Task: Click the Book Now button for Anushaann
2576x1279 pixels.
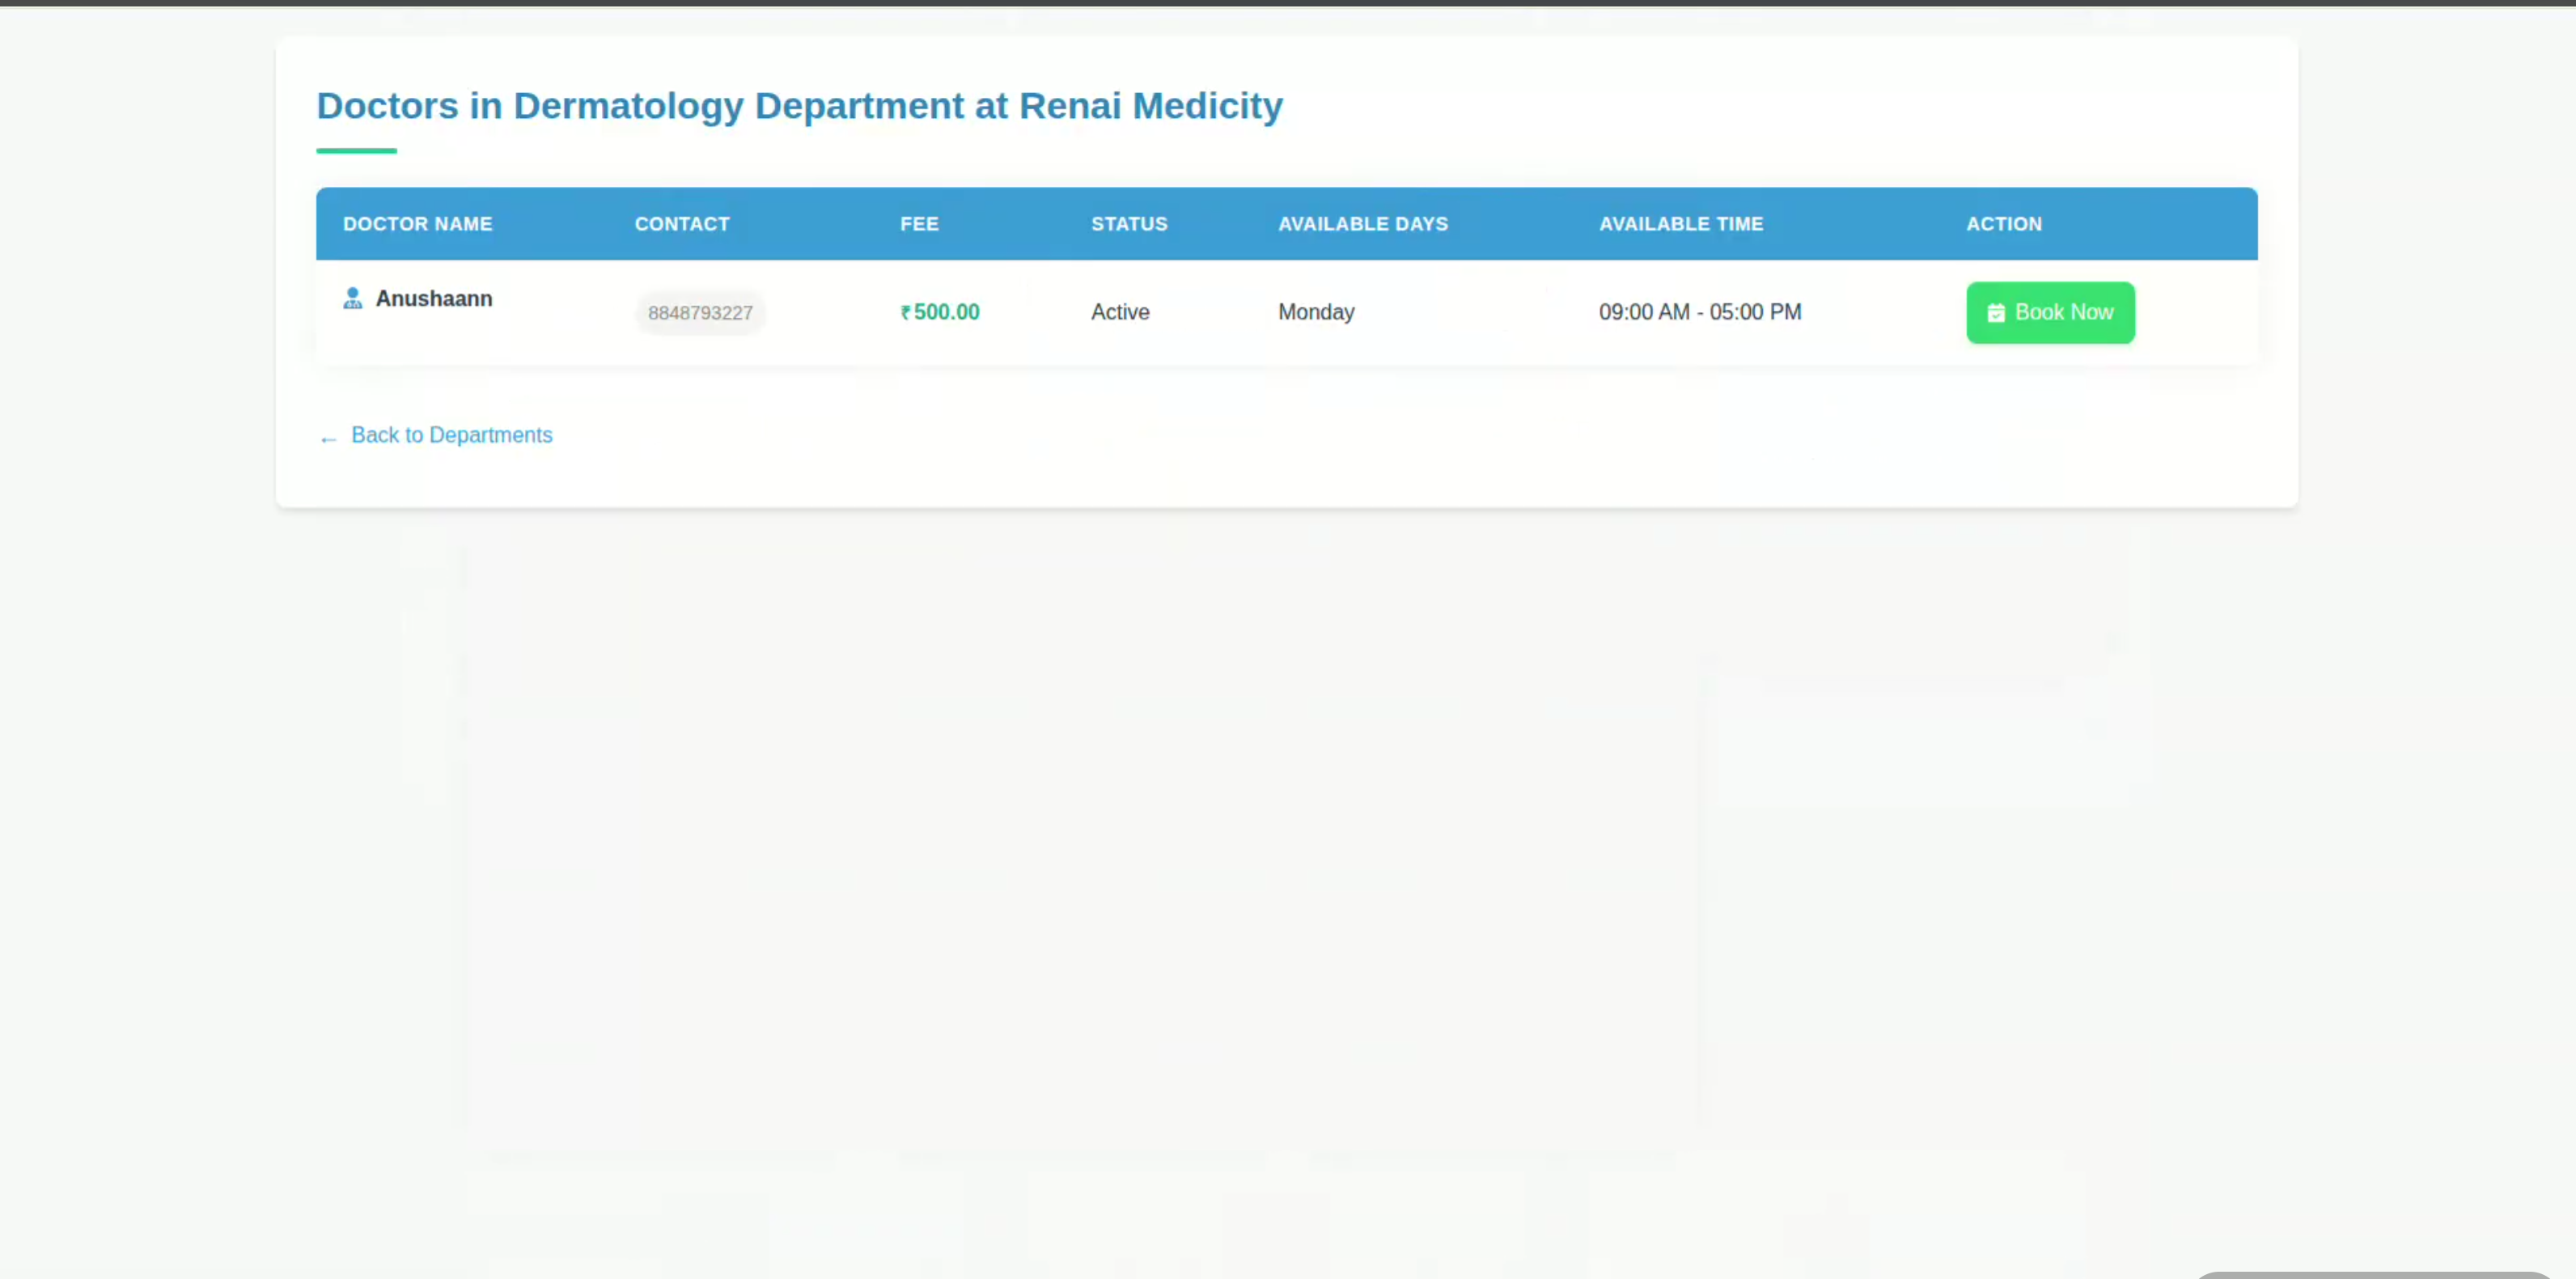Action: coord(2050,312)
